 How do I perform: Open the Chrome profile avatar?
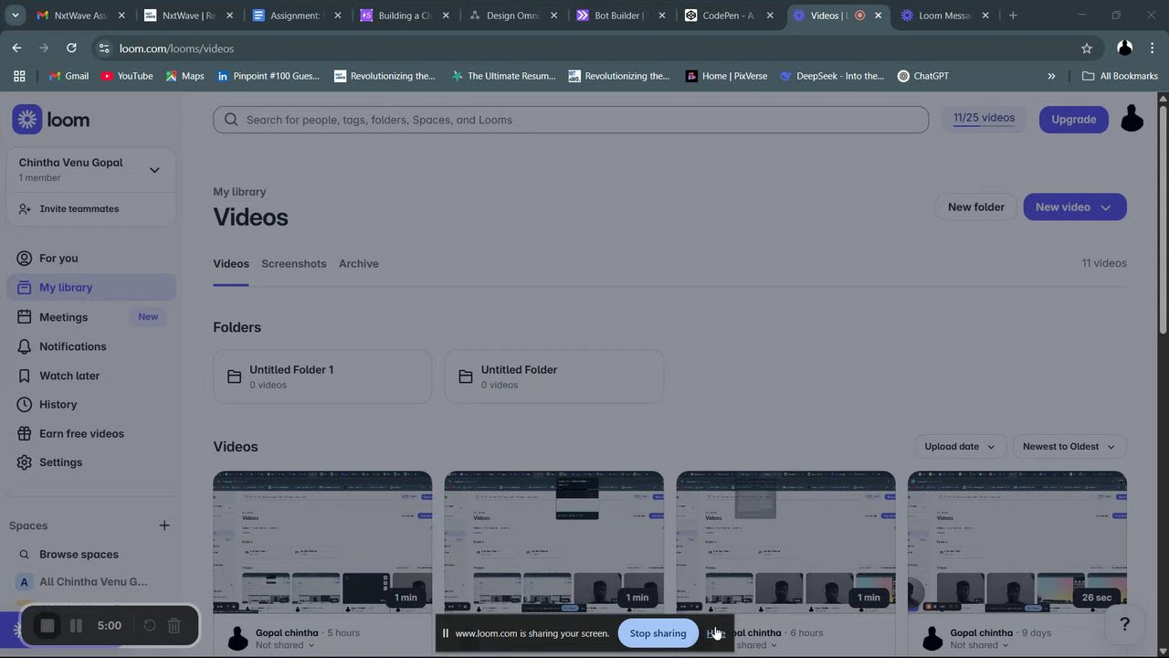1125,48
